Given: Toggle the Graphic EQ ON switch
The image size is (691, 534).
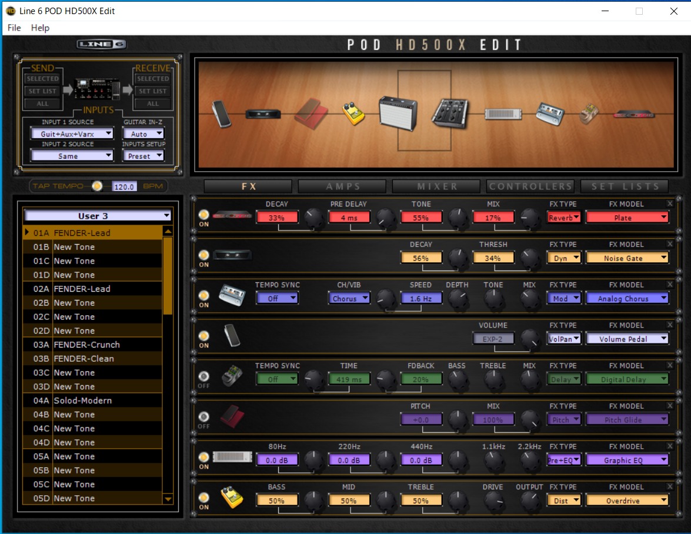Looking at the screenshot, I should (x=203, y=457).
